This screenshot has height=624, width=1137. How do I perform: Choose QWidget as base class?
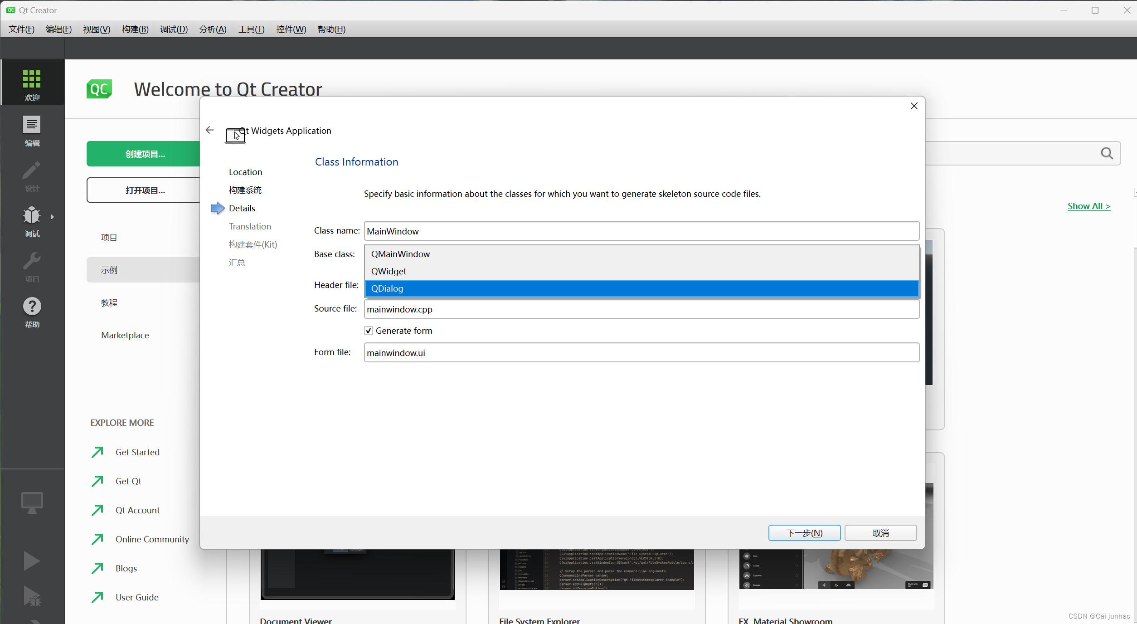(x=641, y=271)
